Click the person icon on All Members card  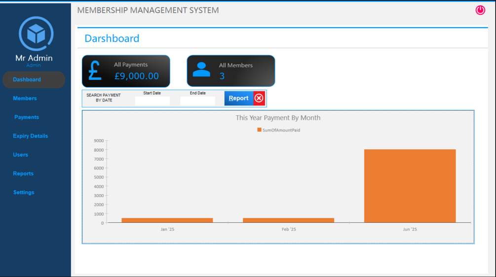click(x=201, y=69)
